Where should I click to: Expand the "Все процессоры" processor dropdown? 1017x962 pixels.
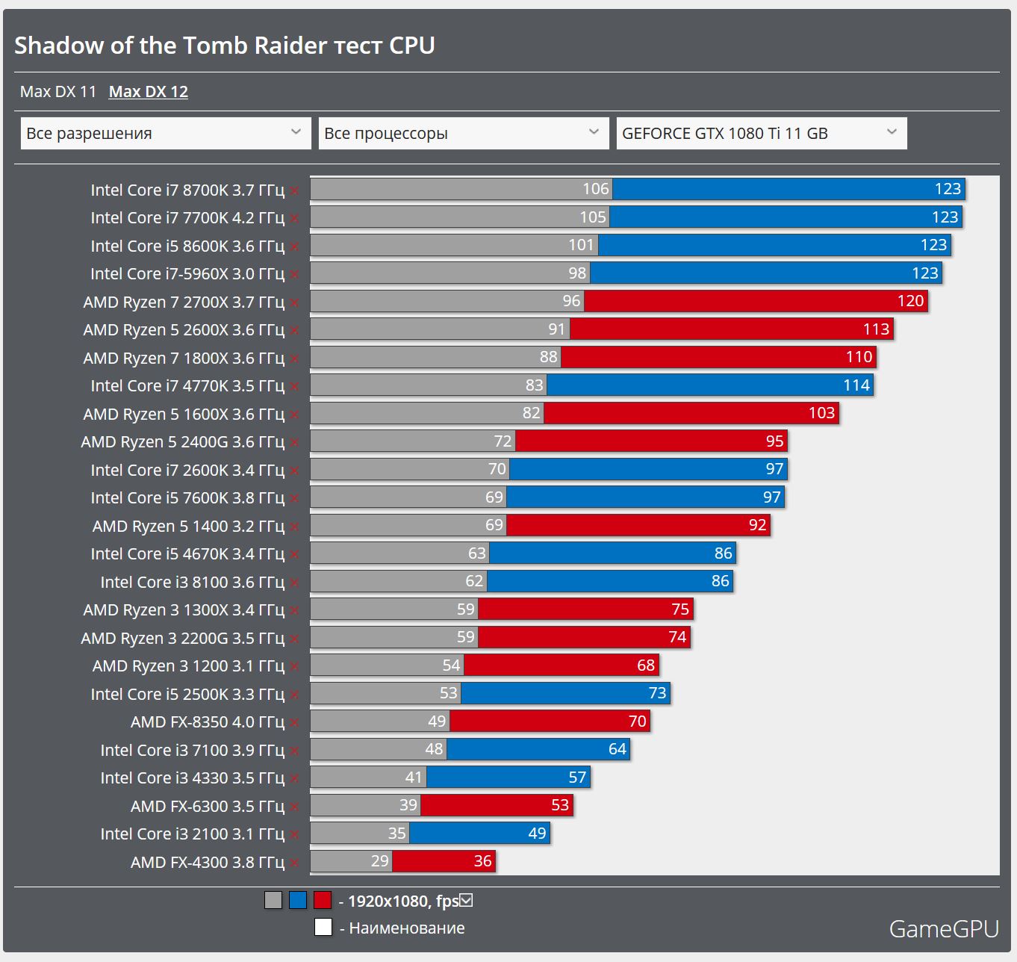tap(464, 133)
